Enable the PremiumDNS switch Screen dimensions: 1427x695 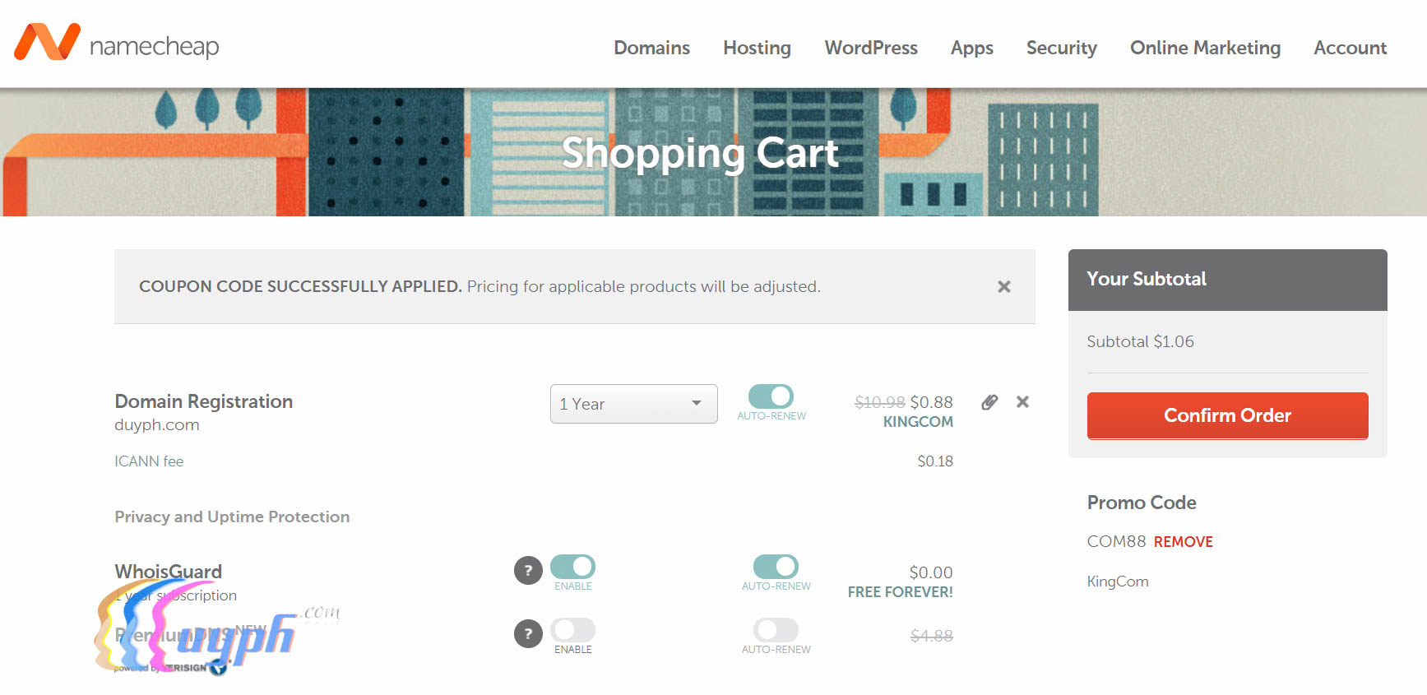coord(572,630)
